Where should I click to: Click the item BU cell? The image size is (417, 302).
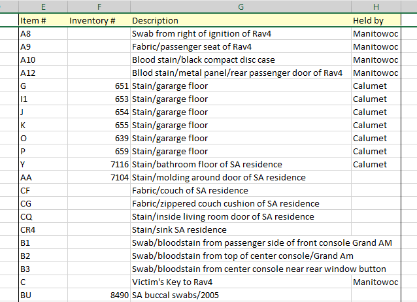click(x=42, y=295)
